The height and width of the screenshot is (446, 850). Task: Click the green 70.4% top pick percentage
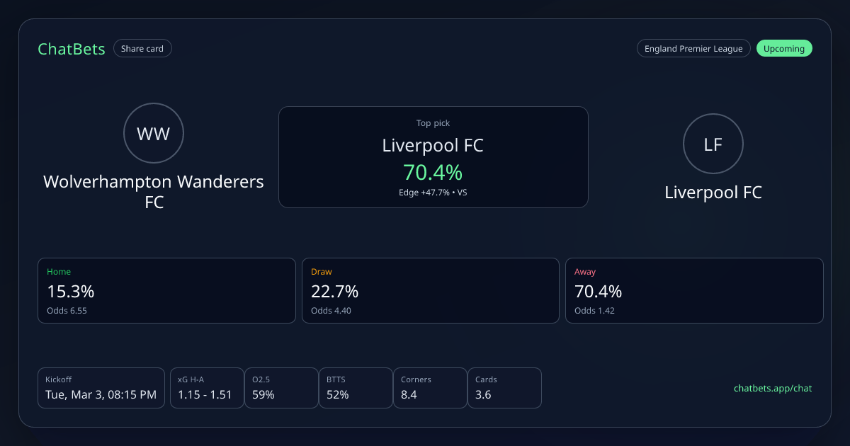433,172
